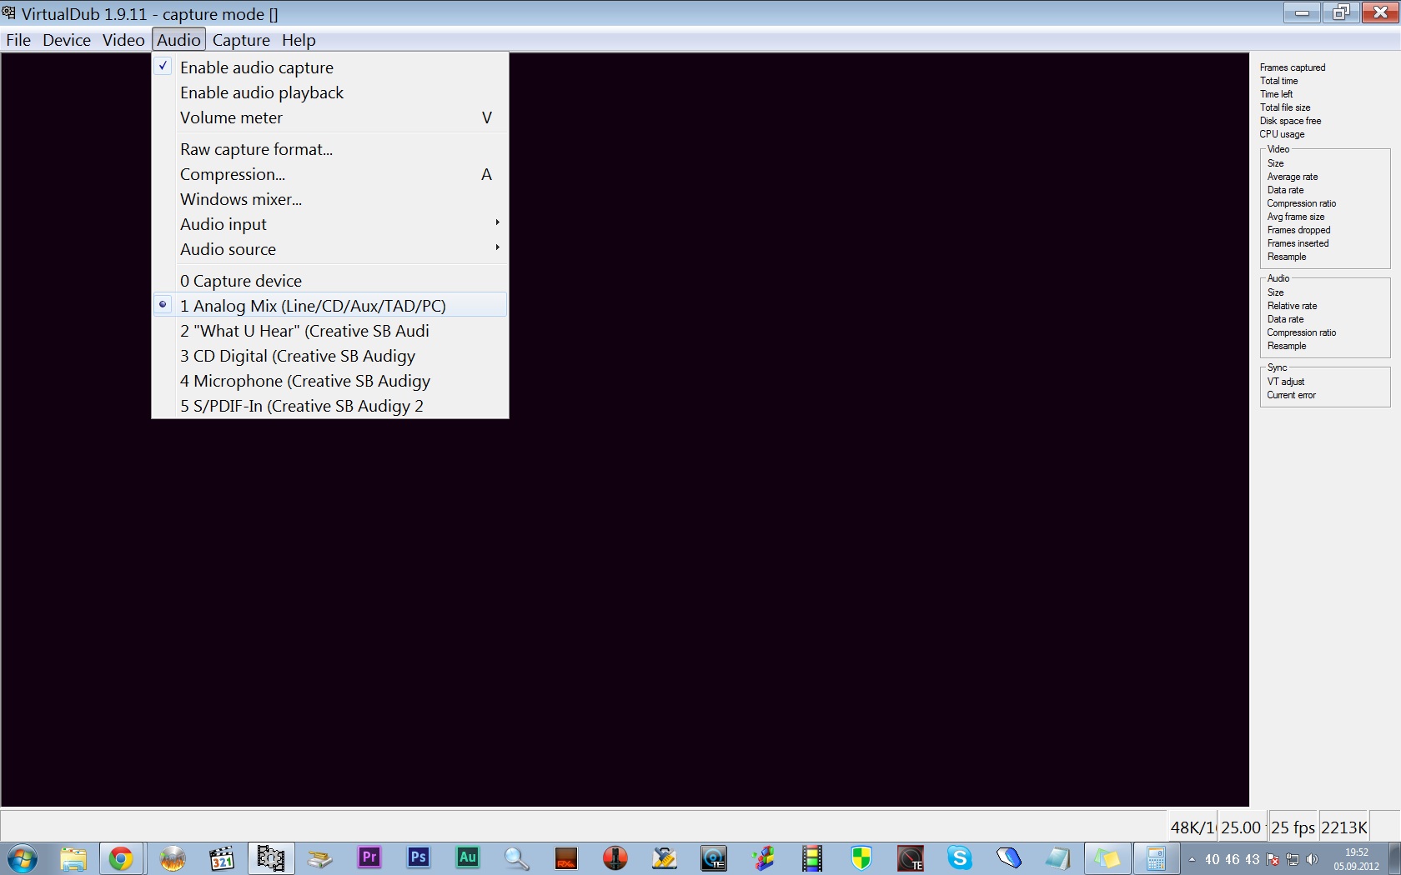Toggle Enable audio capture
The image size is (1401, 875).
pyautogui.click(x=330, y=67)
